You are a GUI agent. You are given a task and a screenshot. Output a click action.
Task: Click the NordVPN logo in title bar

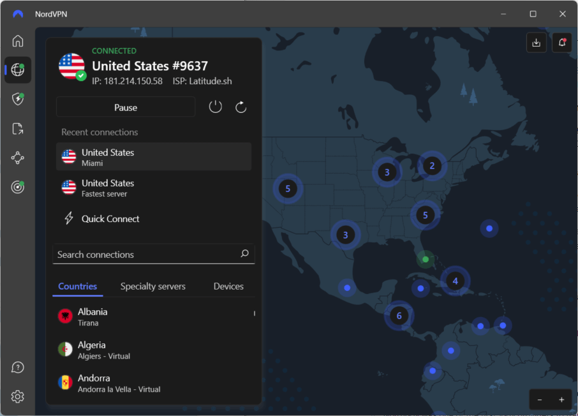[x=18, y=14]
